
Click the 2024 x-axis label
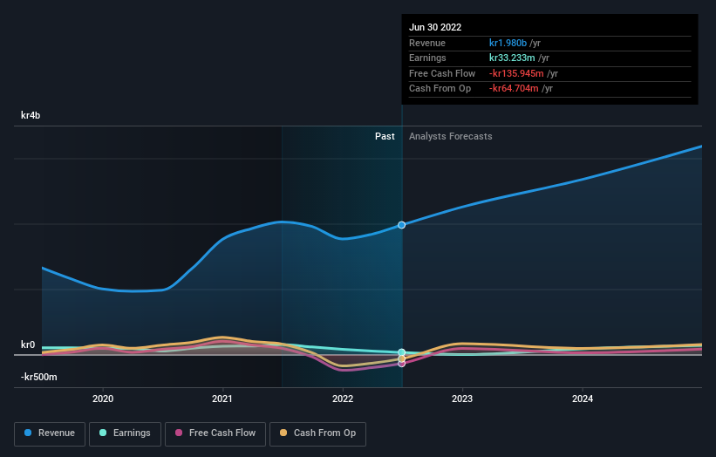(x=583, y=399)
